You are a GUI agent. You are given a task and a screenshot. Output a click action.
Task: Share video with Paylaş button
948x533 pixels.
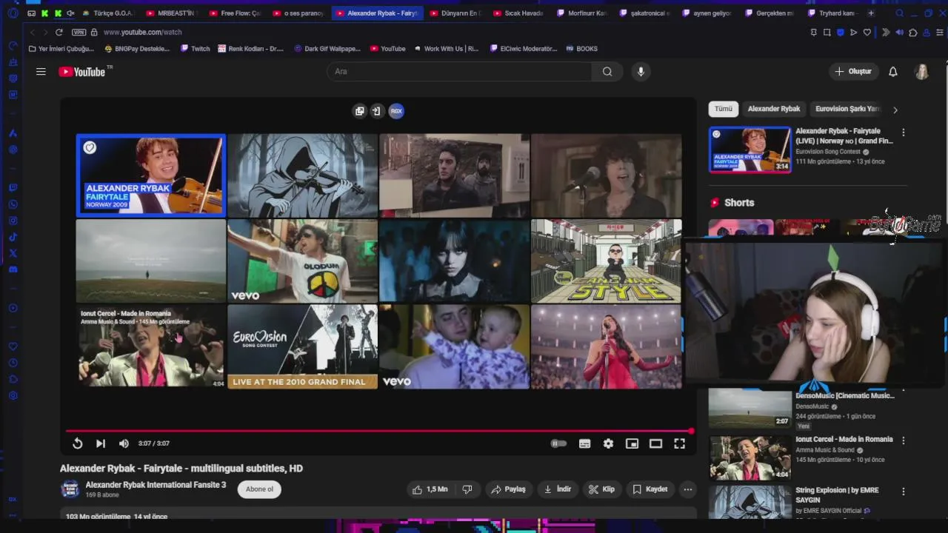pos(509,489)
